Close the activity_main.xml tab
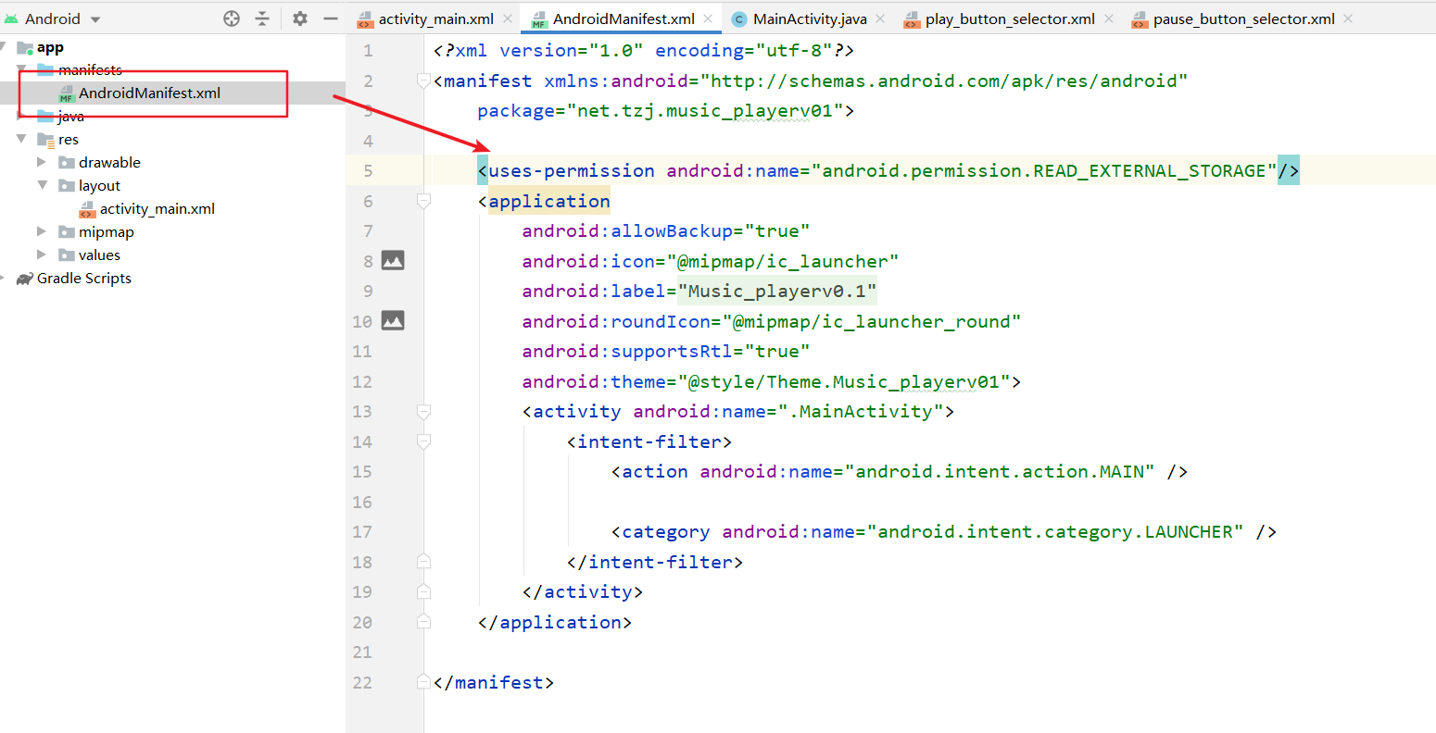This screenshot has height=733, width=1436. tap(508, 19)
